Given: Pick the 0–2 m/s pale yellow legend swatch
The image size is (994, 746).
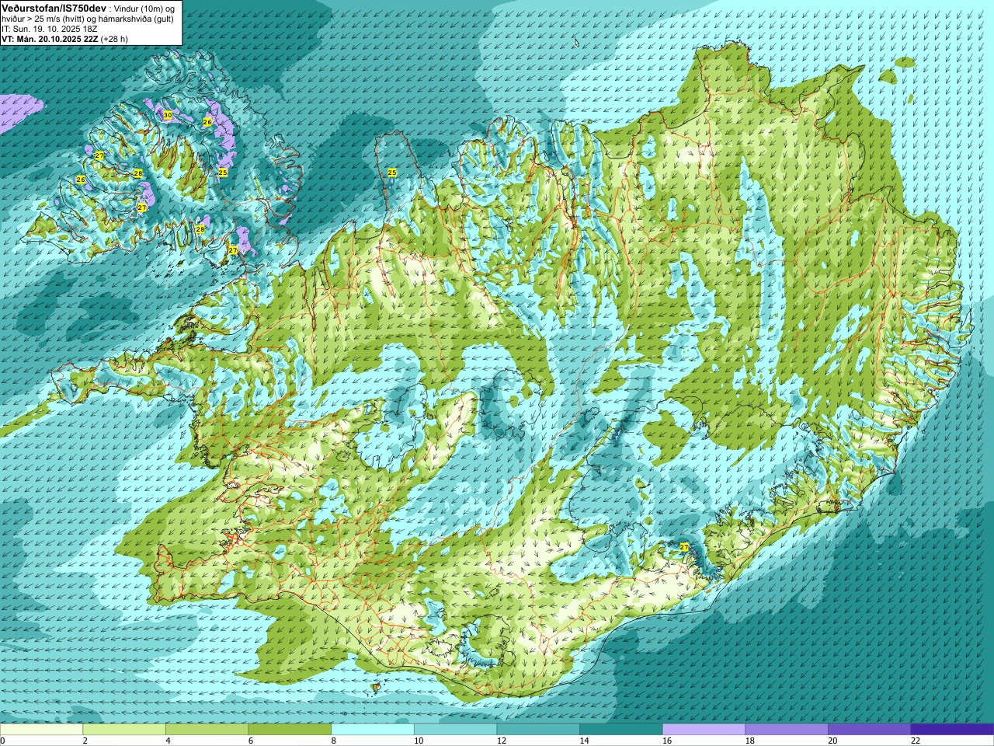Looking at the screenshot, I should click(41, 730).
